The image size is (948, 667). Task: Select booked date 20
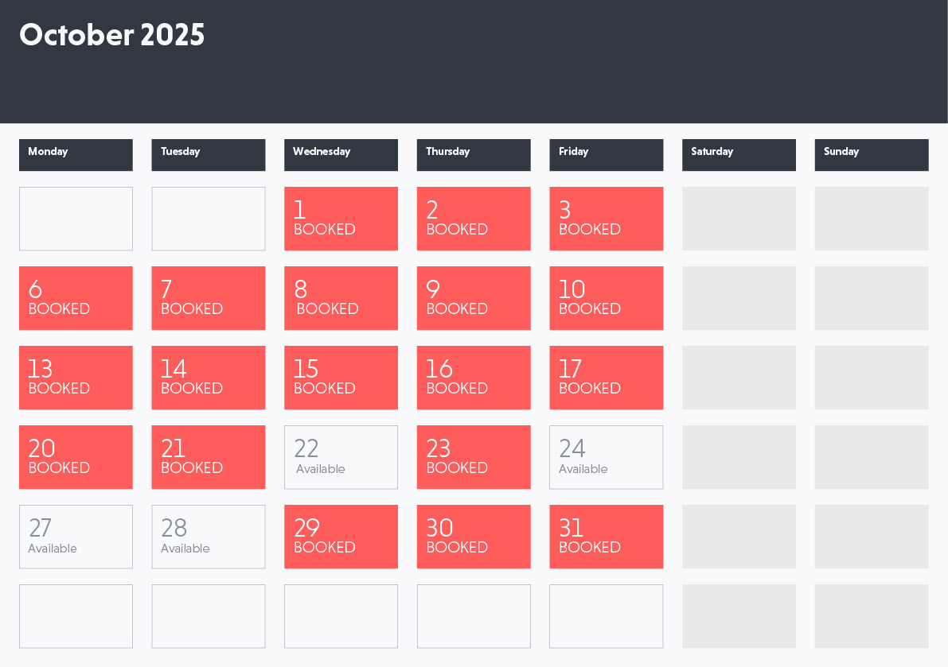point(76,457)
